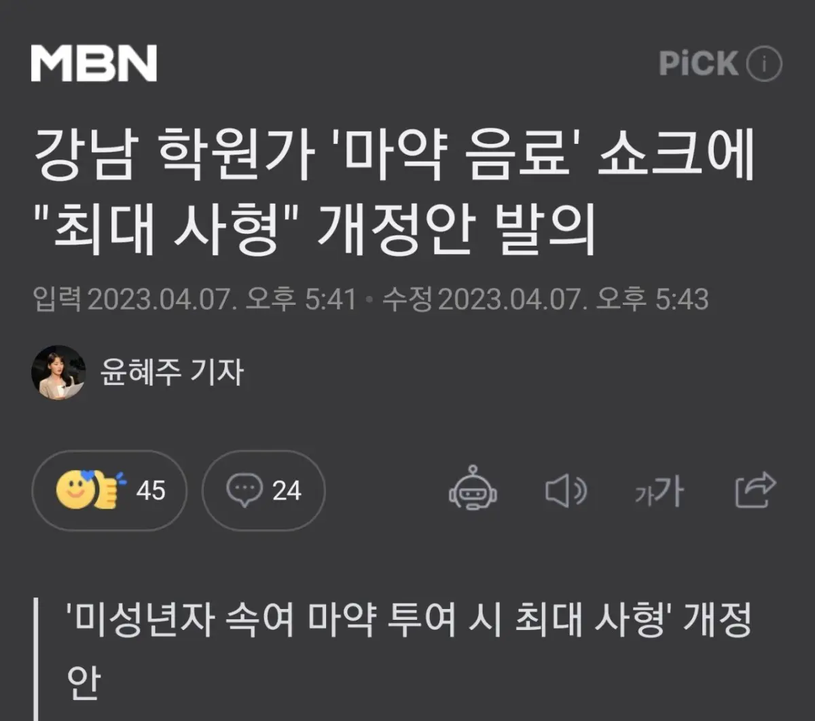
Task: Click the PiCK info circle icon
Action: (764, 64)
